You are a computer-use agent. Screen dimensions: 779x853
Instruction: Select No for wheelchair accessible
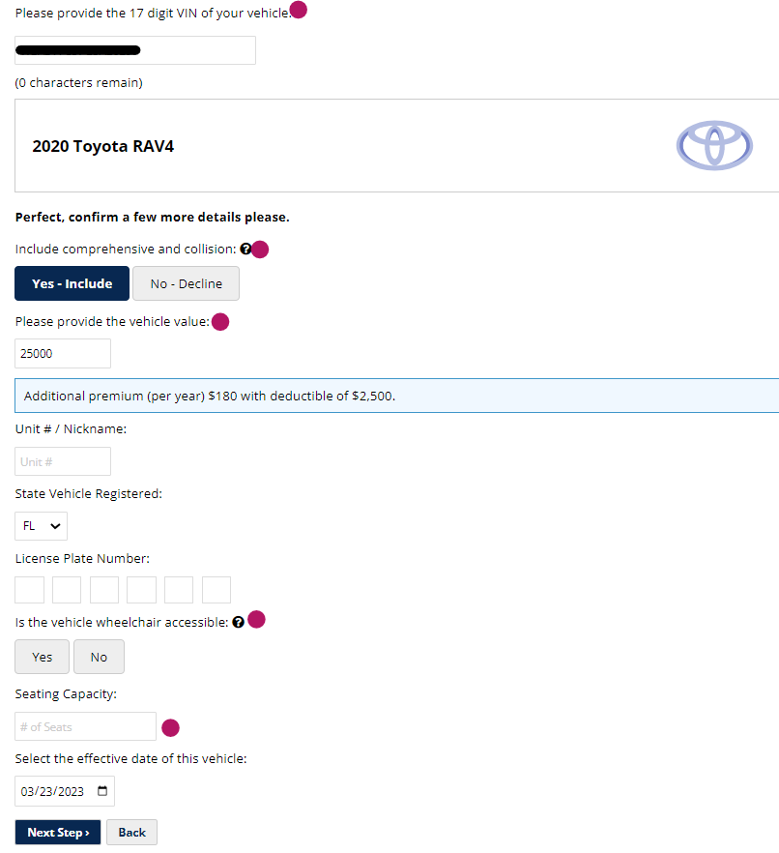point(99,657)
